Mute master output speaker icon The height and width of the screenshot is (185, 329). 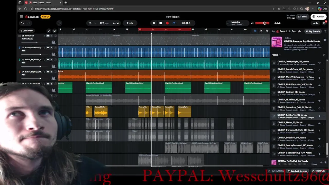[x=252, y=23]
